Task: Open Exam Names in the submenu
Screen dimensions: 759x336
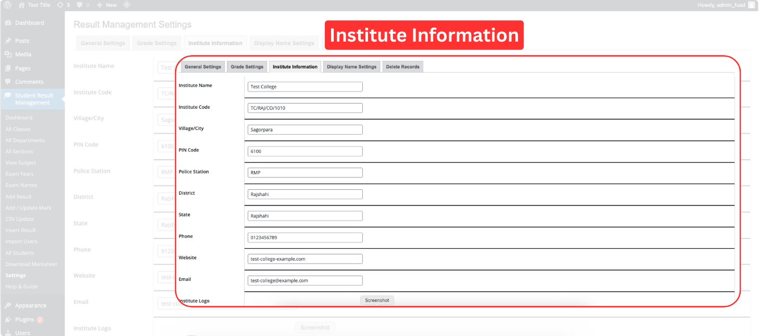Action: point(21,185)
